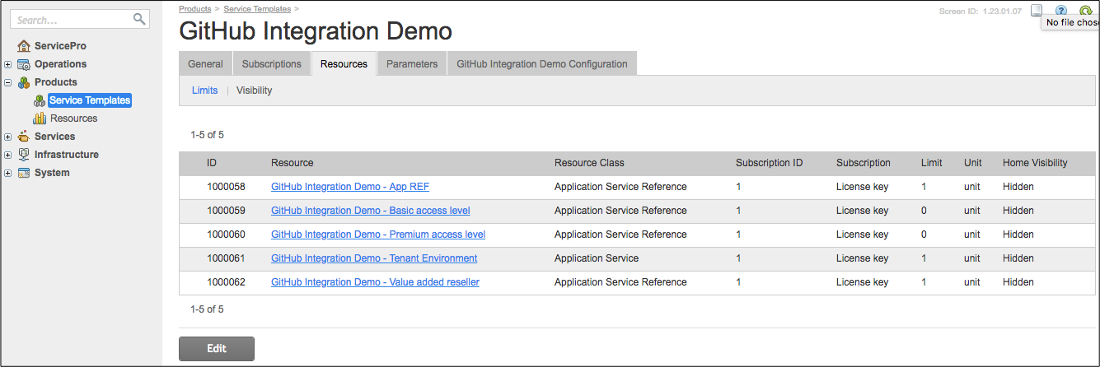Click the Operations icon in navigation tree
Image resolution: width=1100 pixels, height=367 pixels.
click(24, 64)
